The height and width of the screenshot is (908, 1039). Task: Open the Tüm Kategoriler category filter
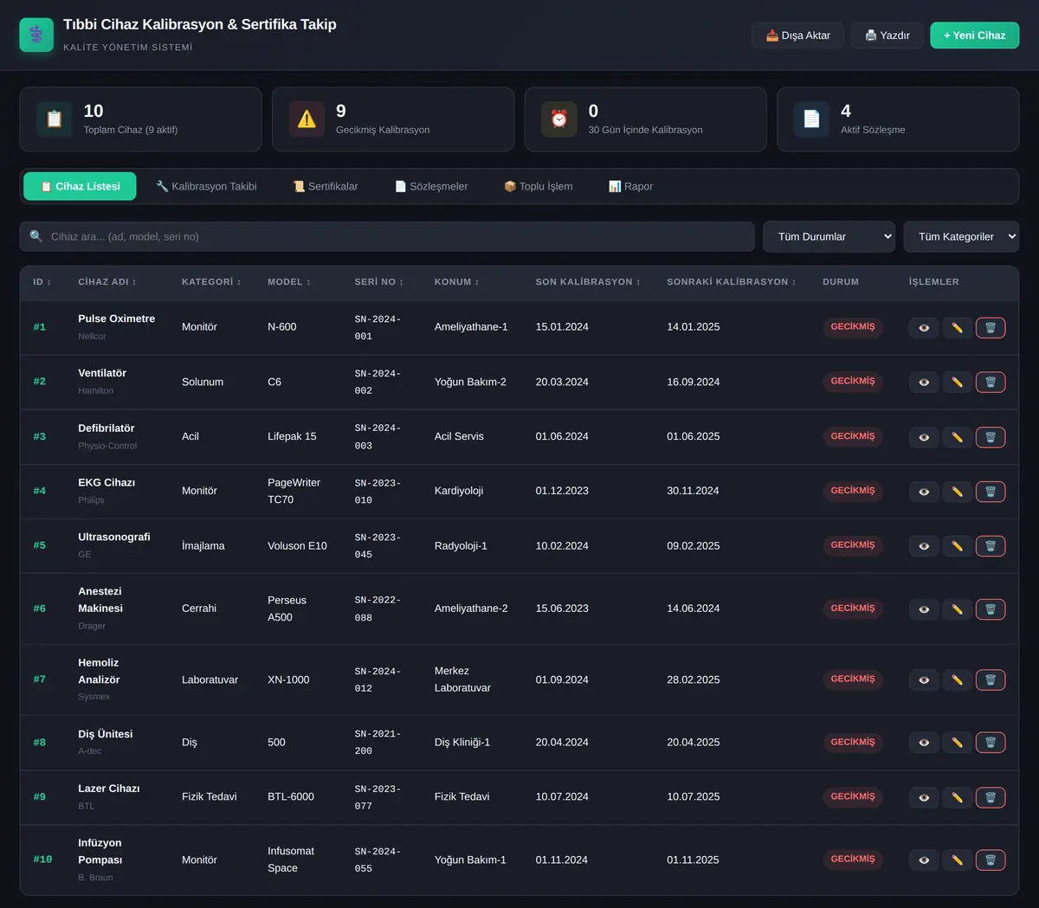961,236
